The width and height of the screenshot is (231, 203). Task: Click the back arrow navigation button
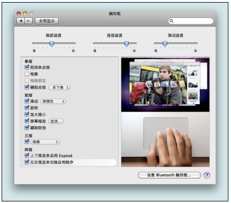pyautogui.click(x=21, y=21)
